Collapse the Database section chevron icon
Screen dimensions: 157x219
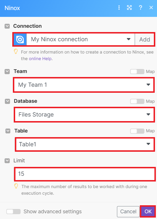[7, 101]
